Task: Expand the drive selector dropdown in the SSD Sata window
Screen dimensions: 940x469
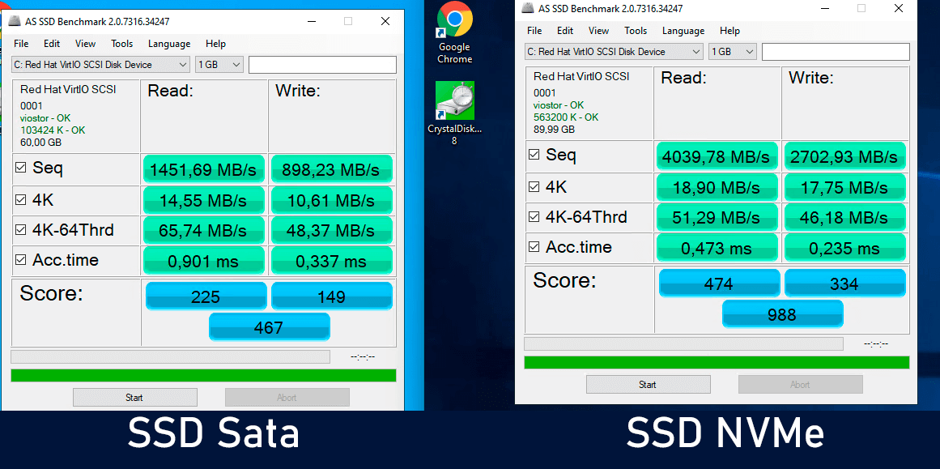Action: [101, 65]
